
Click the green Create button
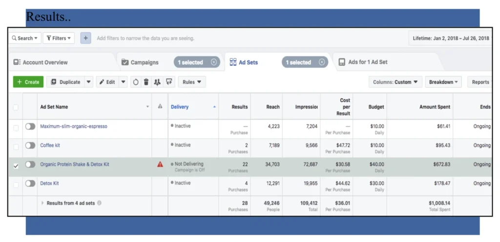point(28,82)
